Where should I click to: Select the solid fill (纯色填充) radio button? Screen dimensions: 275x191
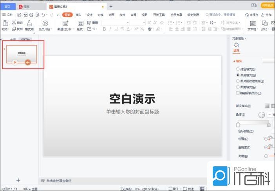[x=238, y=69]
